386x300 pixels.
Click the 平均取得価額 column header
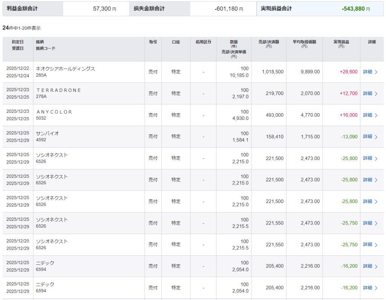[x=304, y=44]
